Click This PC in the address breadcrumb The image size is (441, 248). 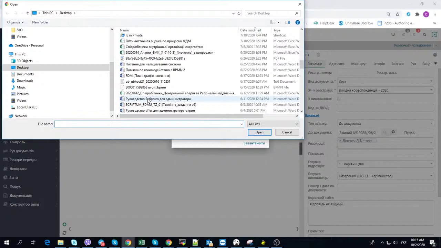coord(48,13)
